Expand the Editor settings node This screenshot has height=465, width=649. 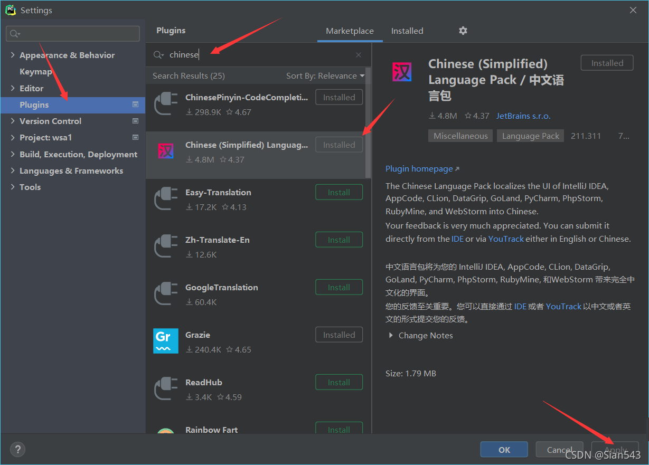pyautogui.click(x=13, y=88)
